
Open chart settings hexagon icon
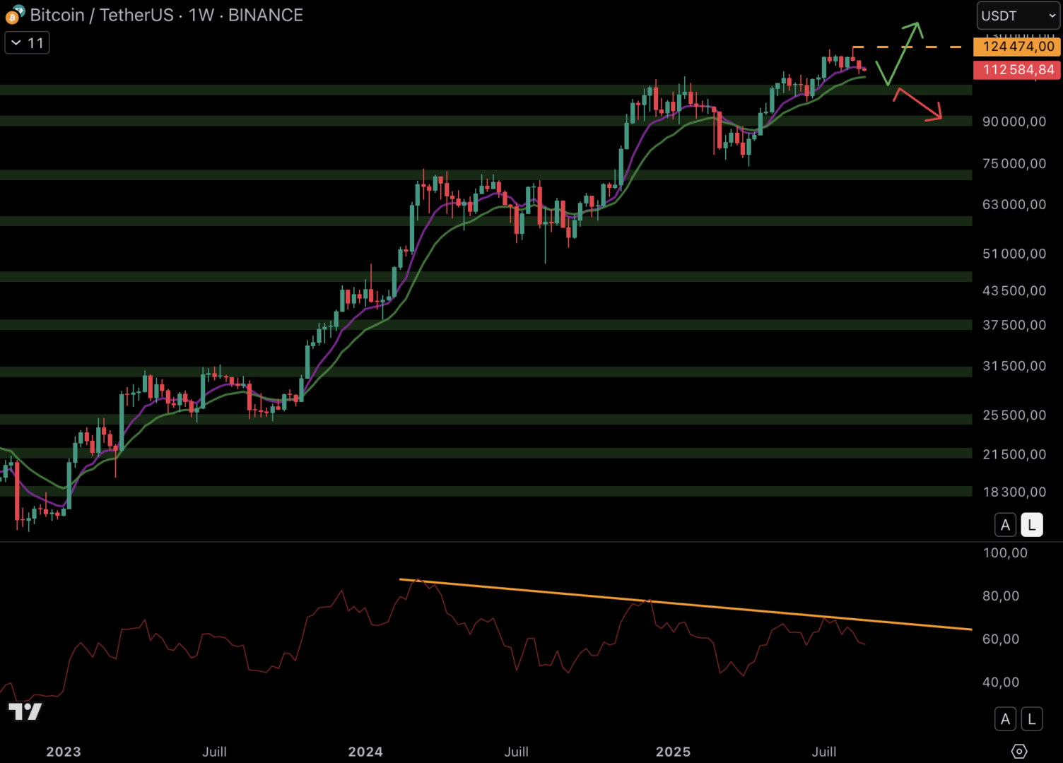[1019, 751]
